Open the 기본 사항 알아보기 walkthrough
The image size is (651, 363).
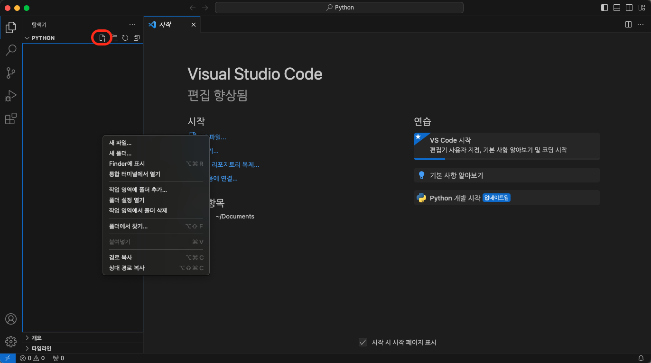coord(507,175)
